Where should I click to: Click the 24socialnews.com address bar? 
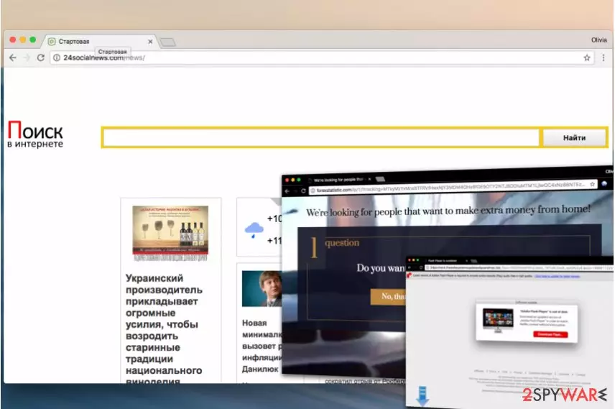318,58
